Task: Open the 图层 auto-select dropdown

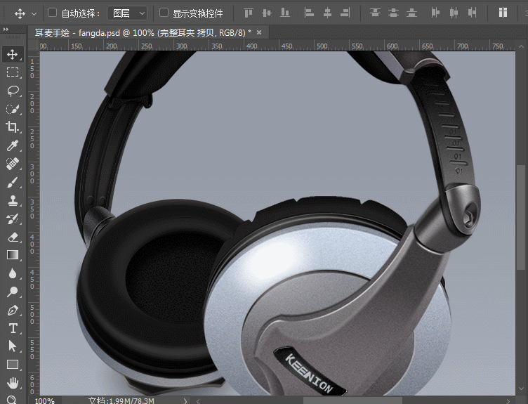Action: click(127, 13)
